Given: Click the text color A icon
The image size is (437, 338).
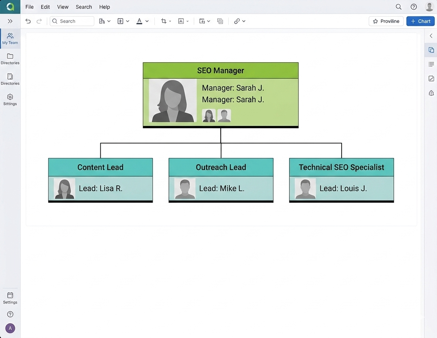Looking at the screenshot, I should (x=139, y=21).
